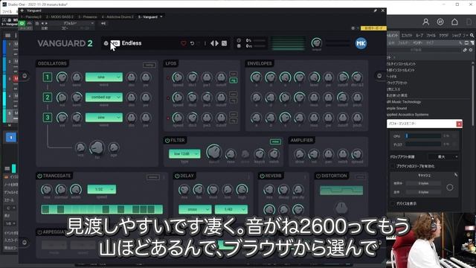
Task: Click the round side button left of Oscillators
Action: tap(25, 76)
